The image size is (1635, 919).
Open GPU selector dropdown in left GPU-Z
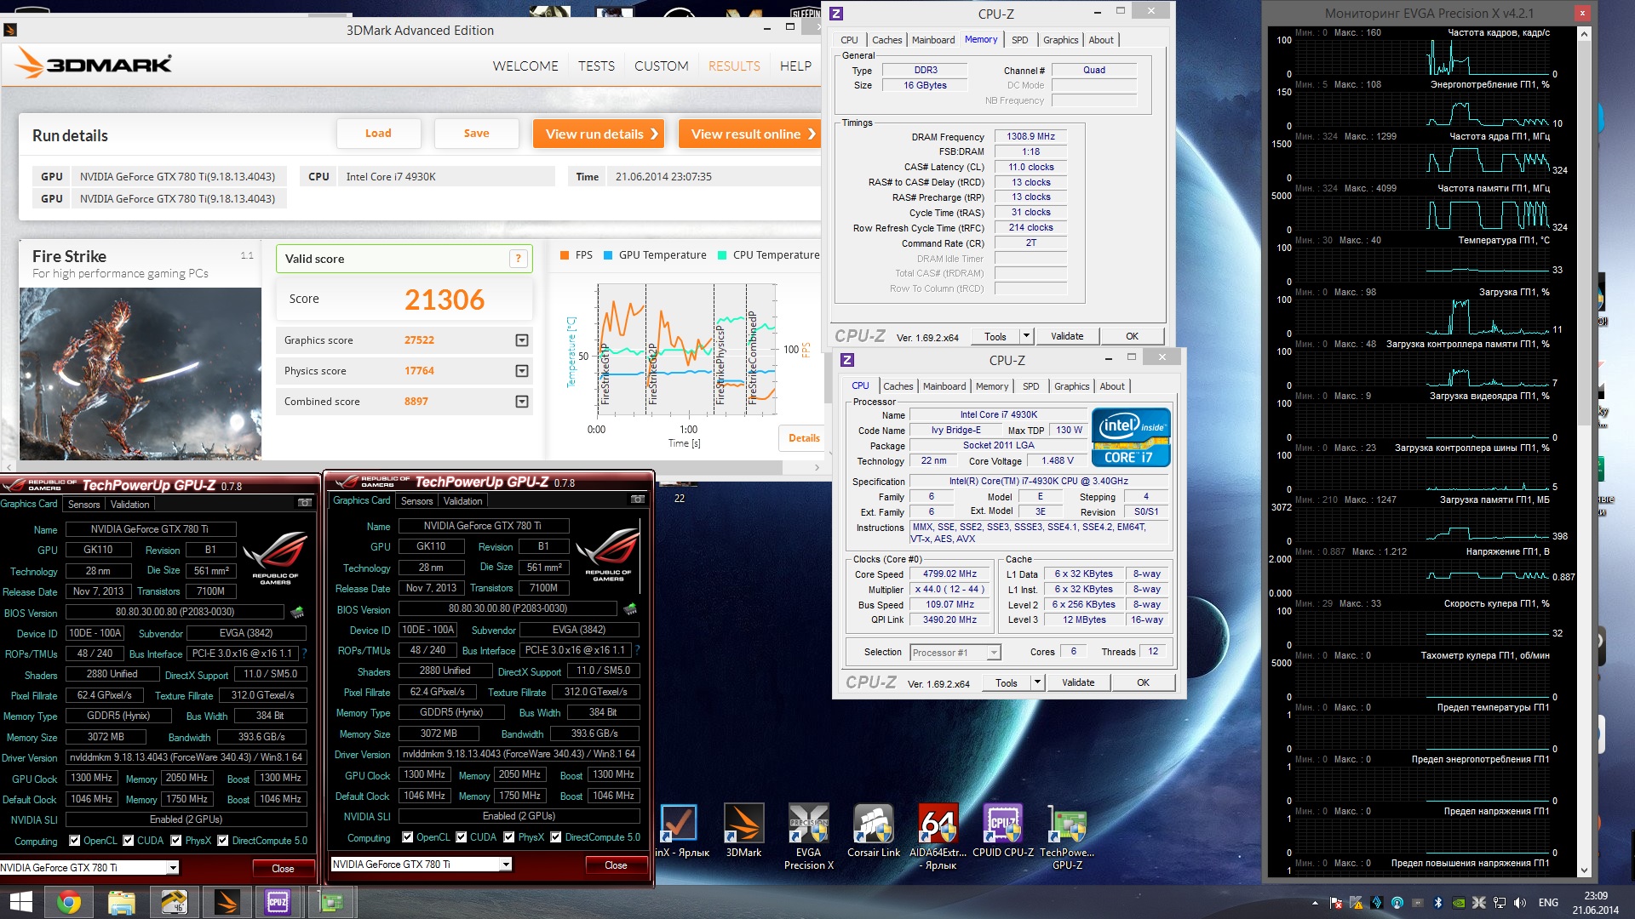pos(173,868)
